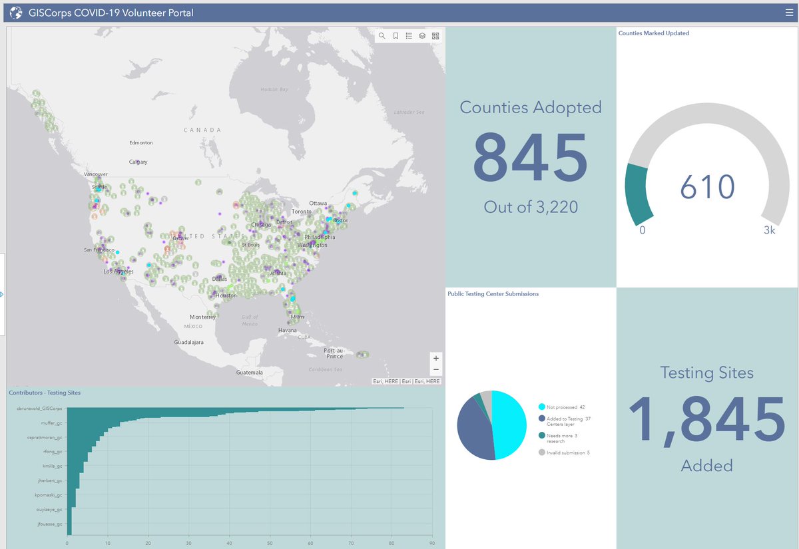Click the Public Testing Center Submissions title
Screen dimensions: 799x549
493,293
